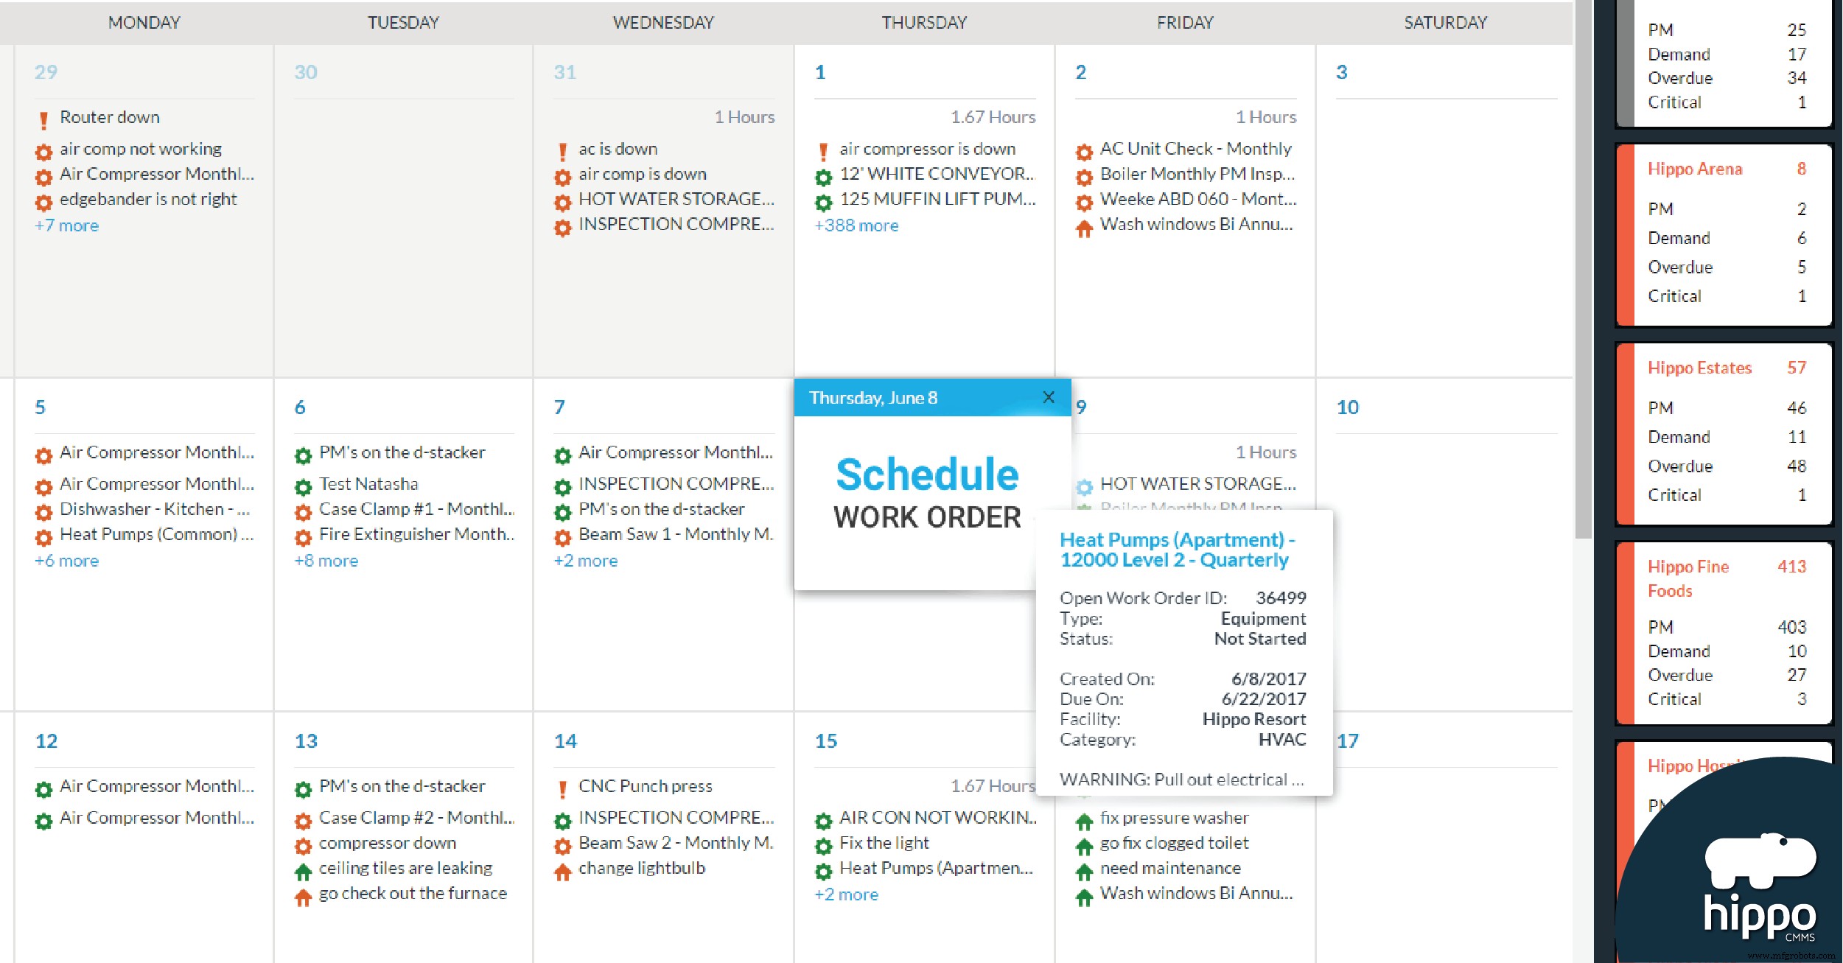
Task: Click green gear beside 12' WHITE CONVEYOR
Action: [x=823, y=177]
